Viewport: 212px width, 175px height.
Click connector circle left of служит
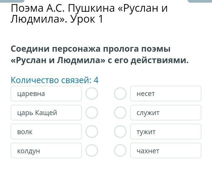point(120,113)
